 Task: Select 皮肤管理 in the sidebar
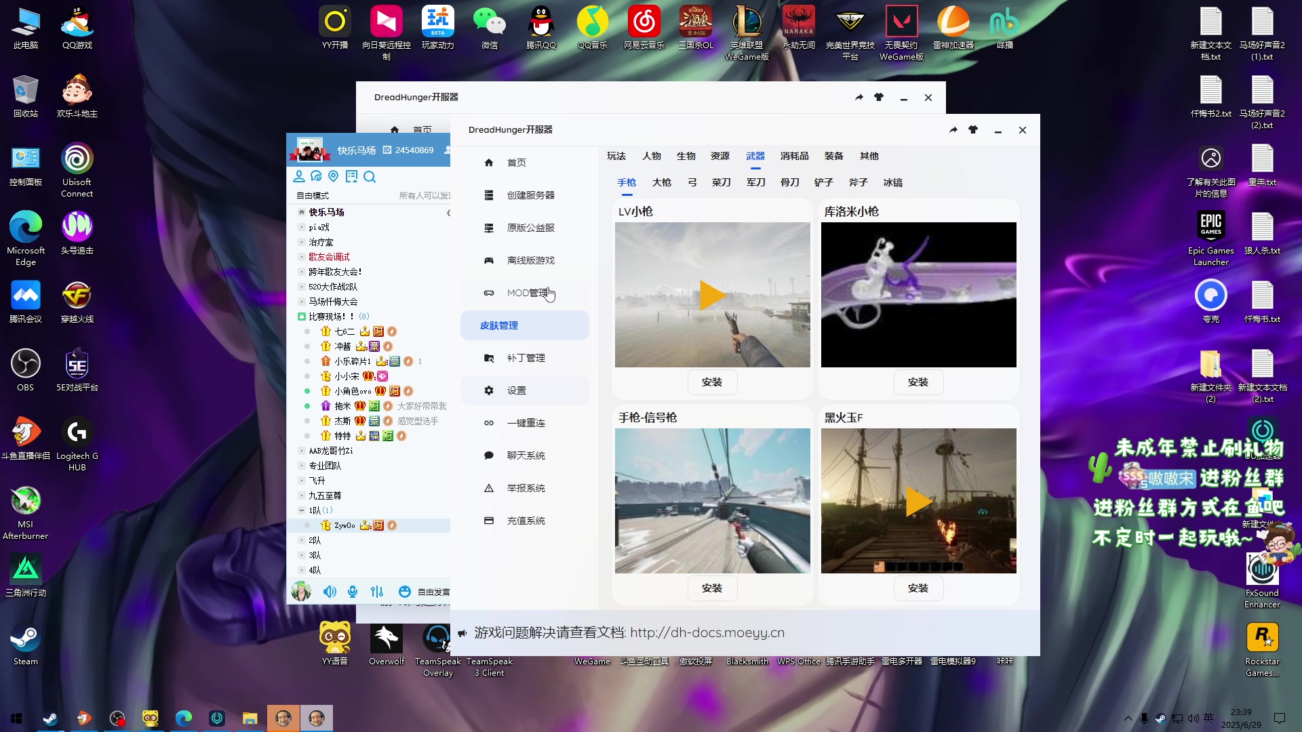point(524,325)
